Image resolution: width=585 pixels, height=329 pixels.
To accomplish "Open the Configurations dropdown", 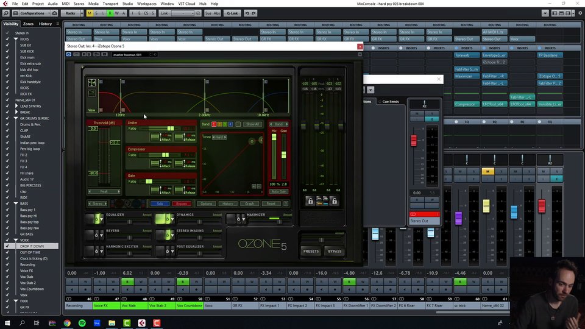I will (35, 13).
